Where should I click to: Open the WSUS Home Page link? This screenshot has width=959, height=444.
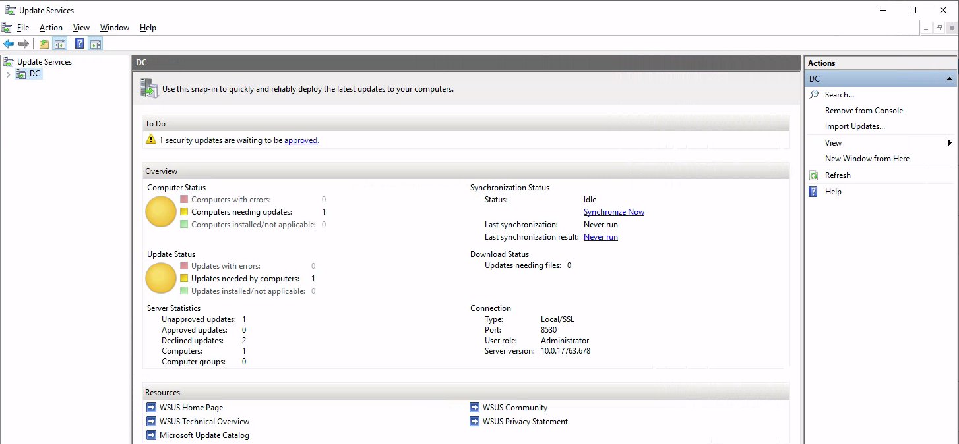pyautogui.click(x=191, y=408)
